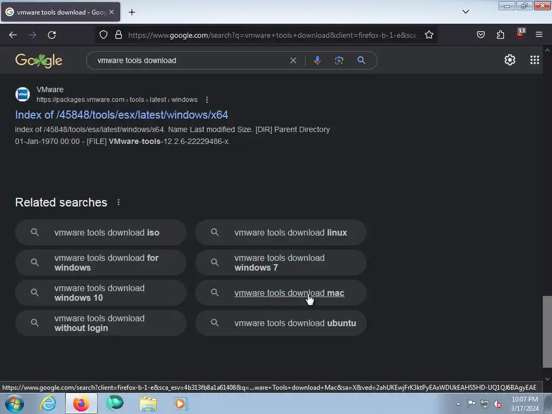
Task: Open the taskbar clock and date
Action: coord(525,404)
